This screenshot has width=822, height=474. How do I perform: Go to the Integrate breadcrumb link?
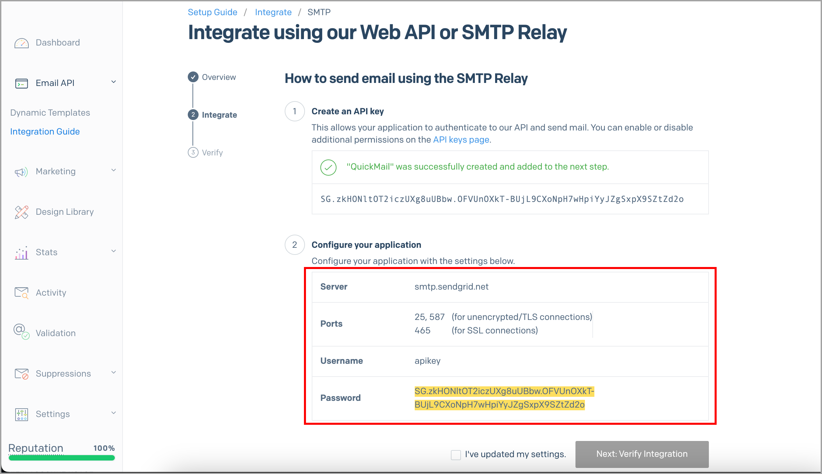pyautogui.click(x=273, y=12)
